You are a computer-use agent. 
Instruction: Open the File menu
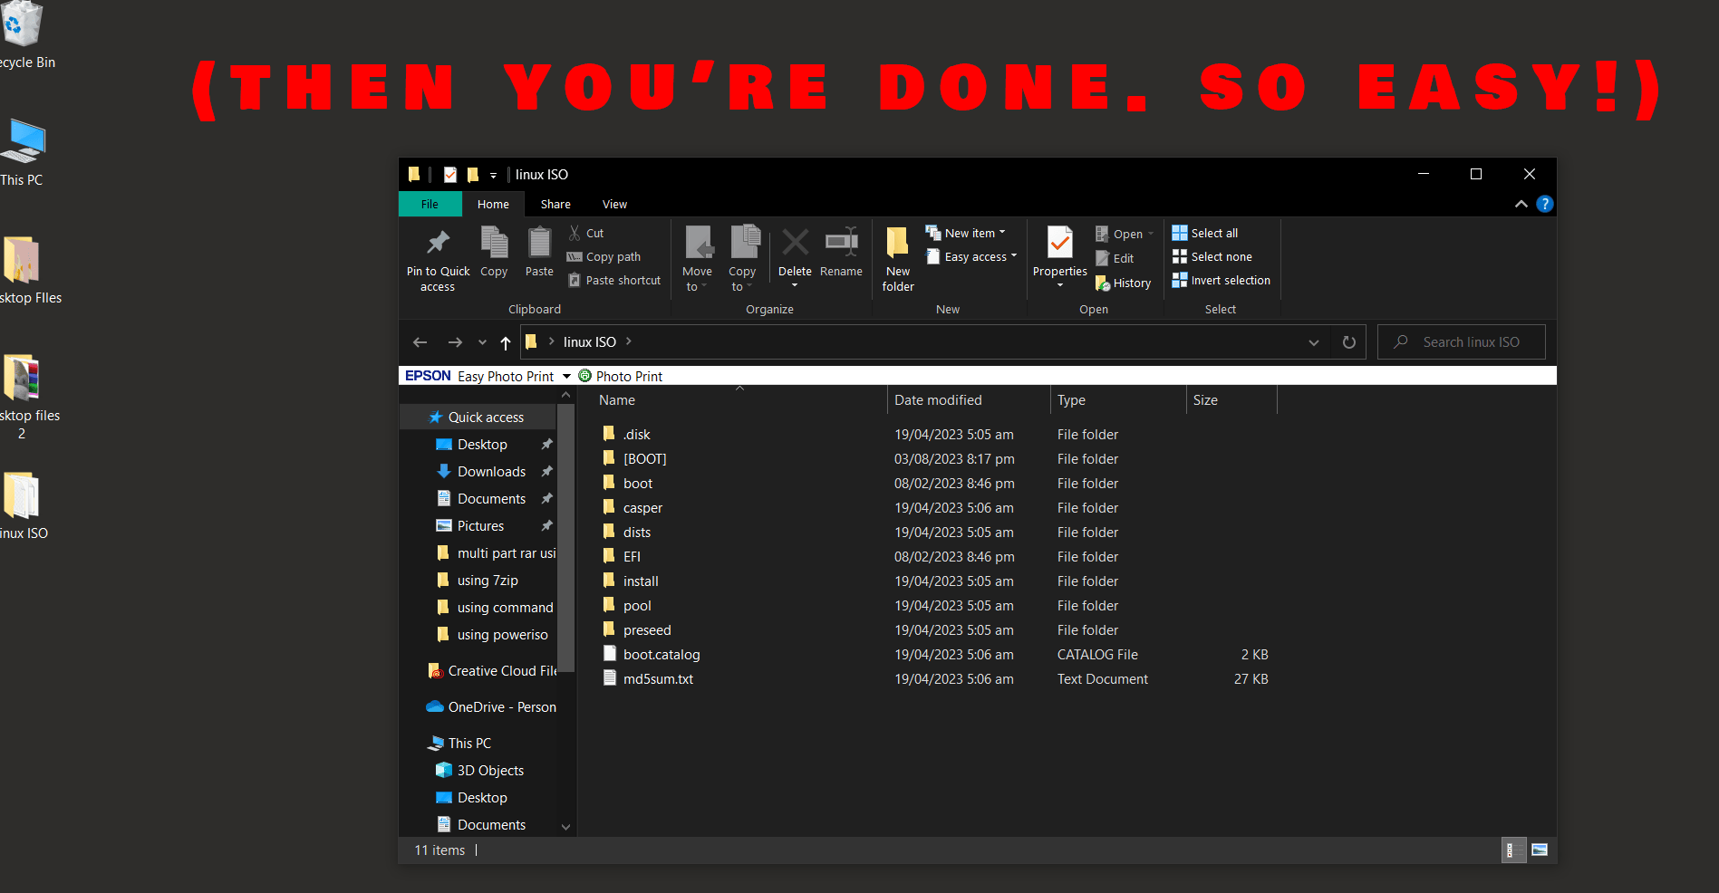coord(429,204)
